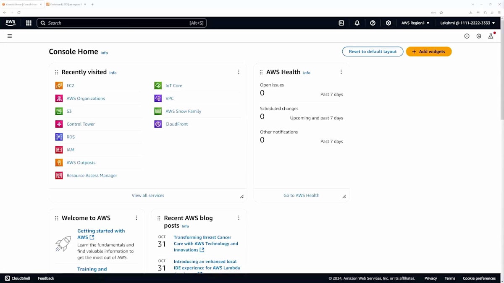Launch CloudShell from the top bar icon
Viewport: 504px width, 283px height.
341,23
